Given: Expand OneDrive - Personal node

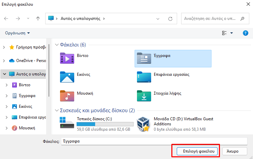Looking at the screenshot, I should click(4, 61).
